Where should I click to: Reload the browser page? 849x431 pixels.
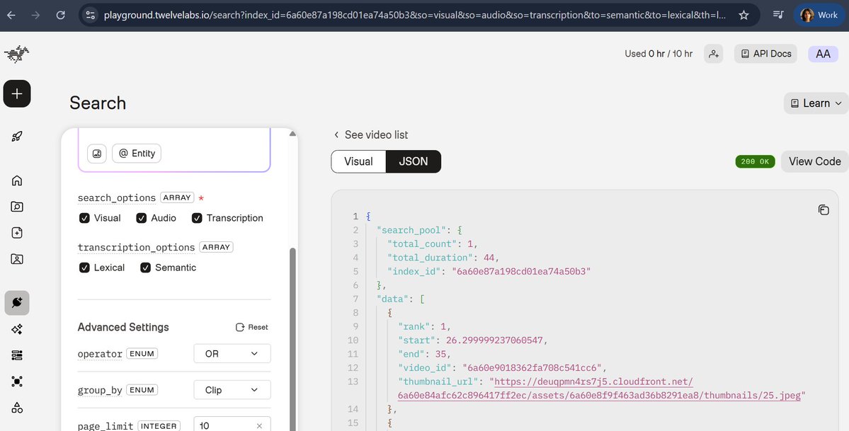pyautogui.click(x=61, y=15)
